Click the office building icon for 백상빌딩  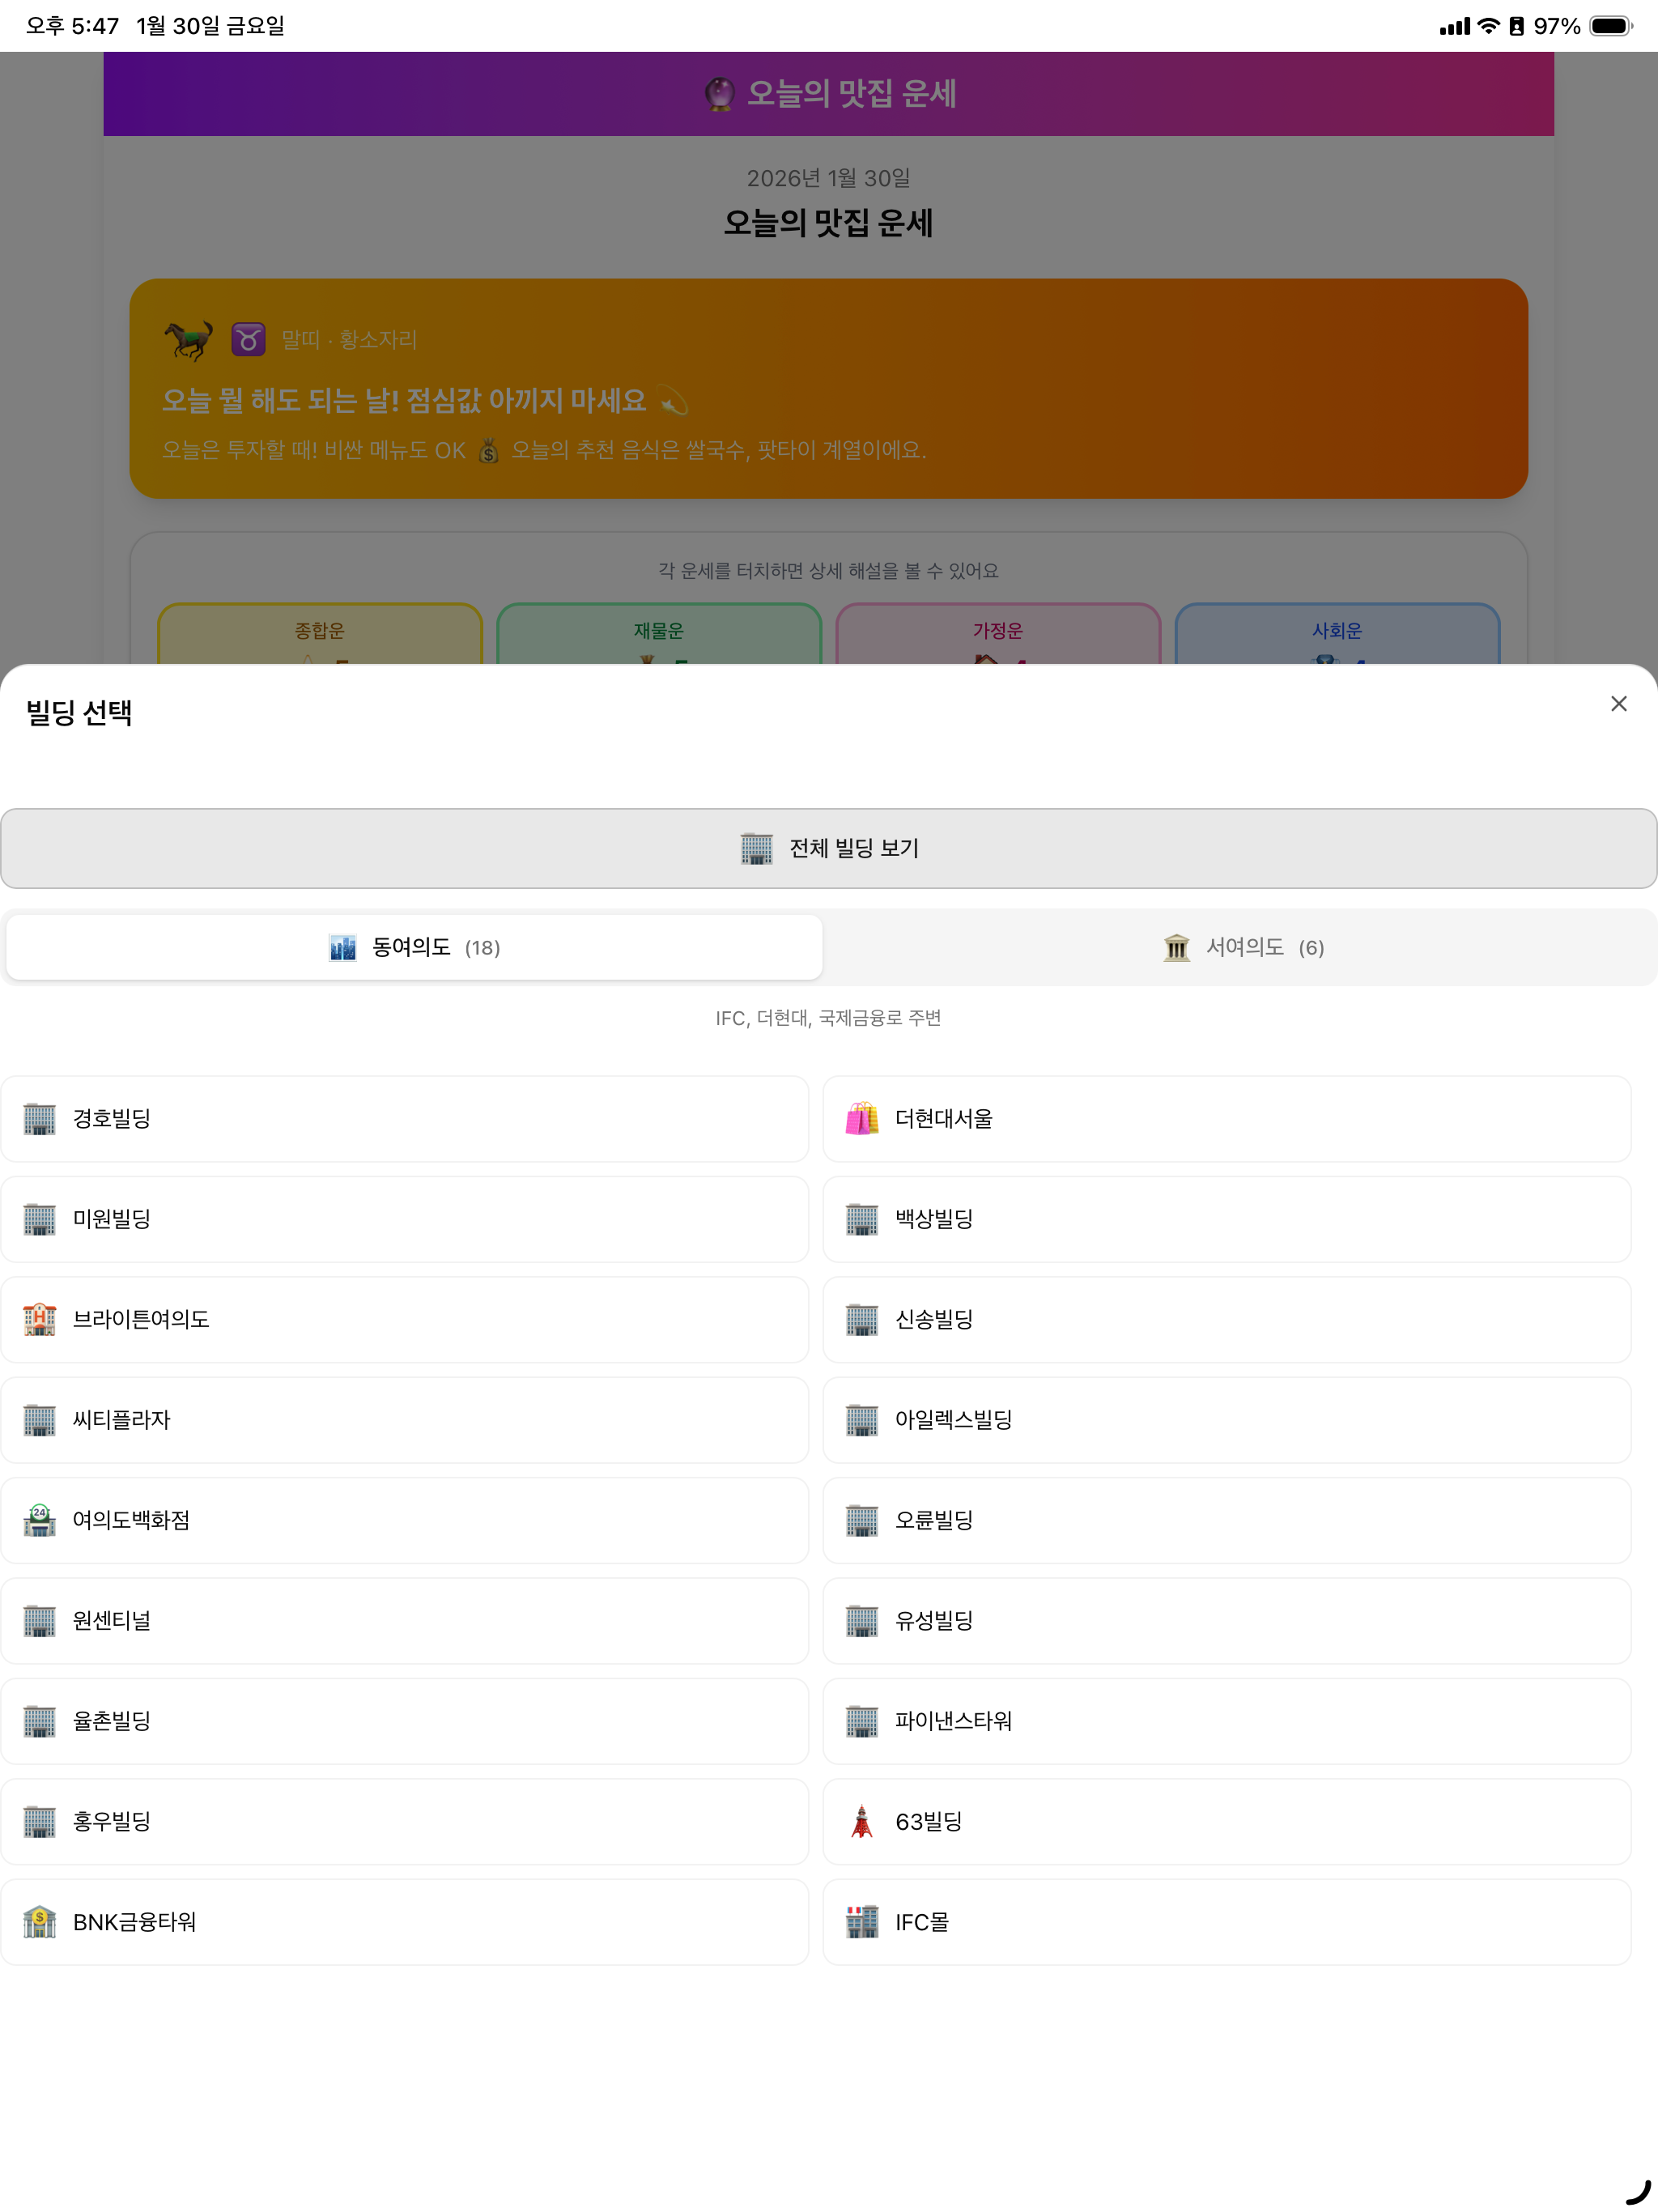(862, 1219)
